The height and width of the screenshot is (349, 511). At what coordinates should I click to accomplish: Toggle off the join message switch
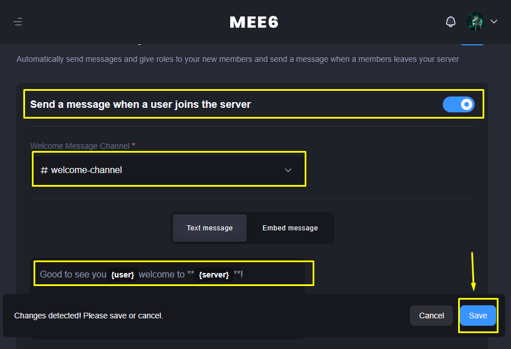pos(459,104)
